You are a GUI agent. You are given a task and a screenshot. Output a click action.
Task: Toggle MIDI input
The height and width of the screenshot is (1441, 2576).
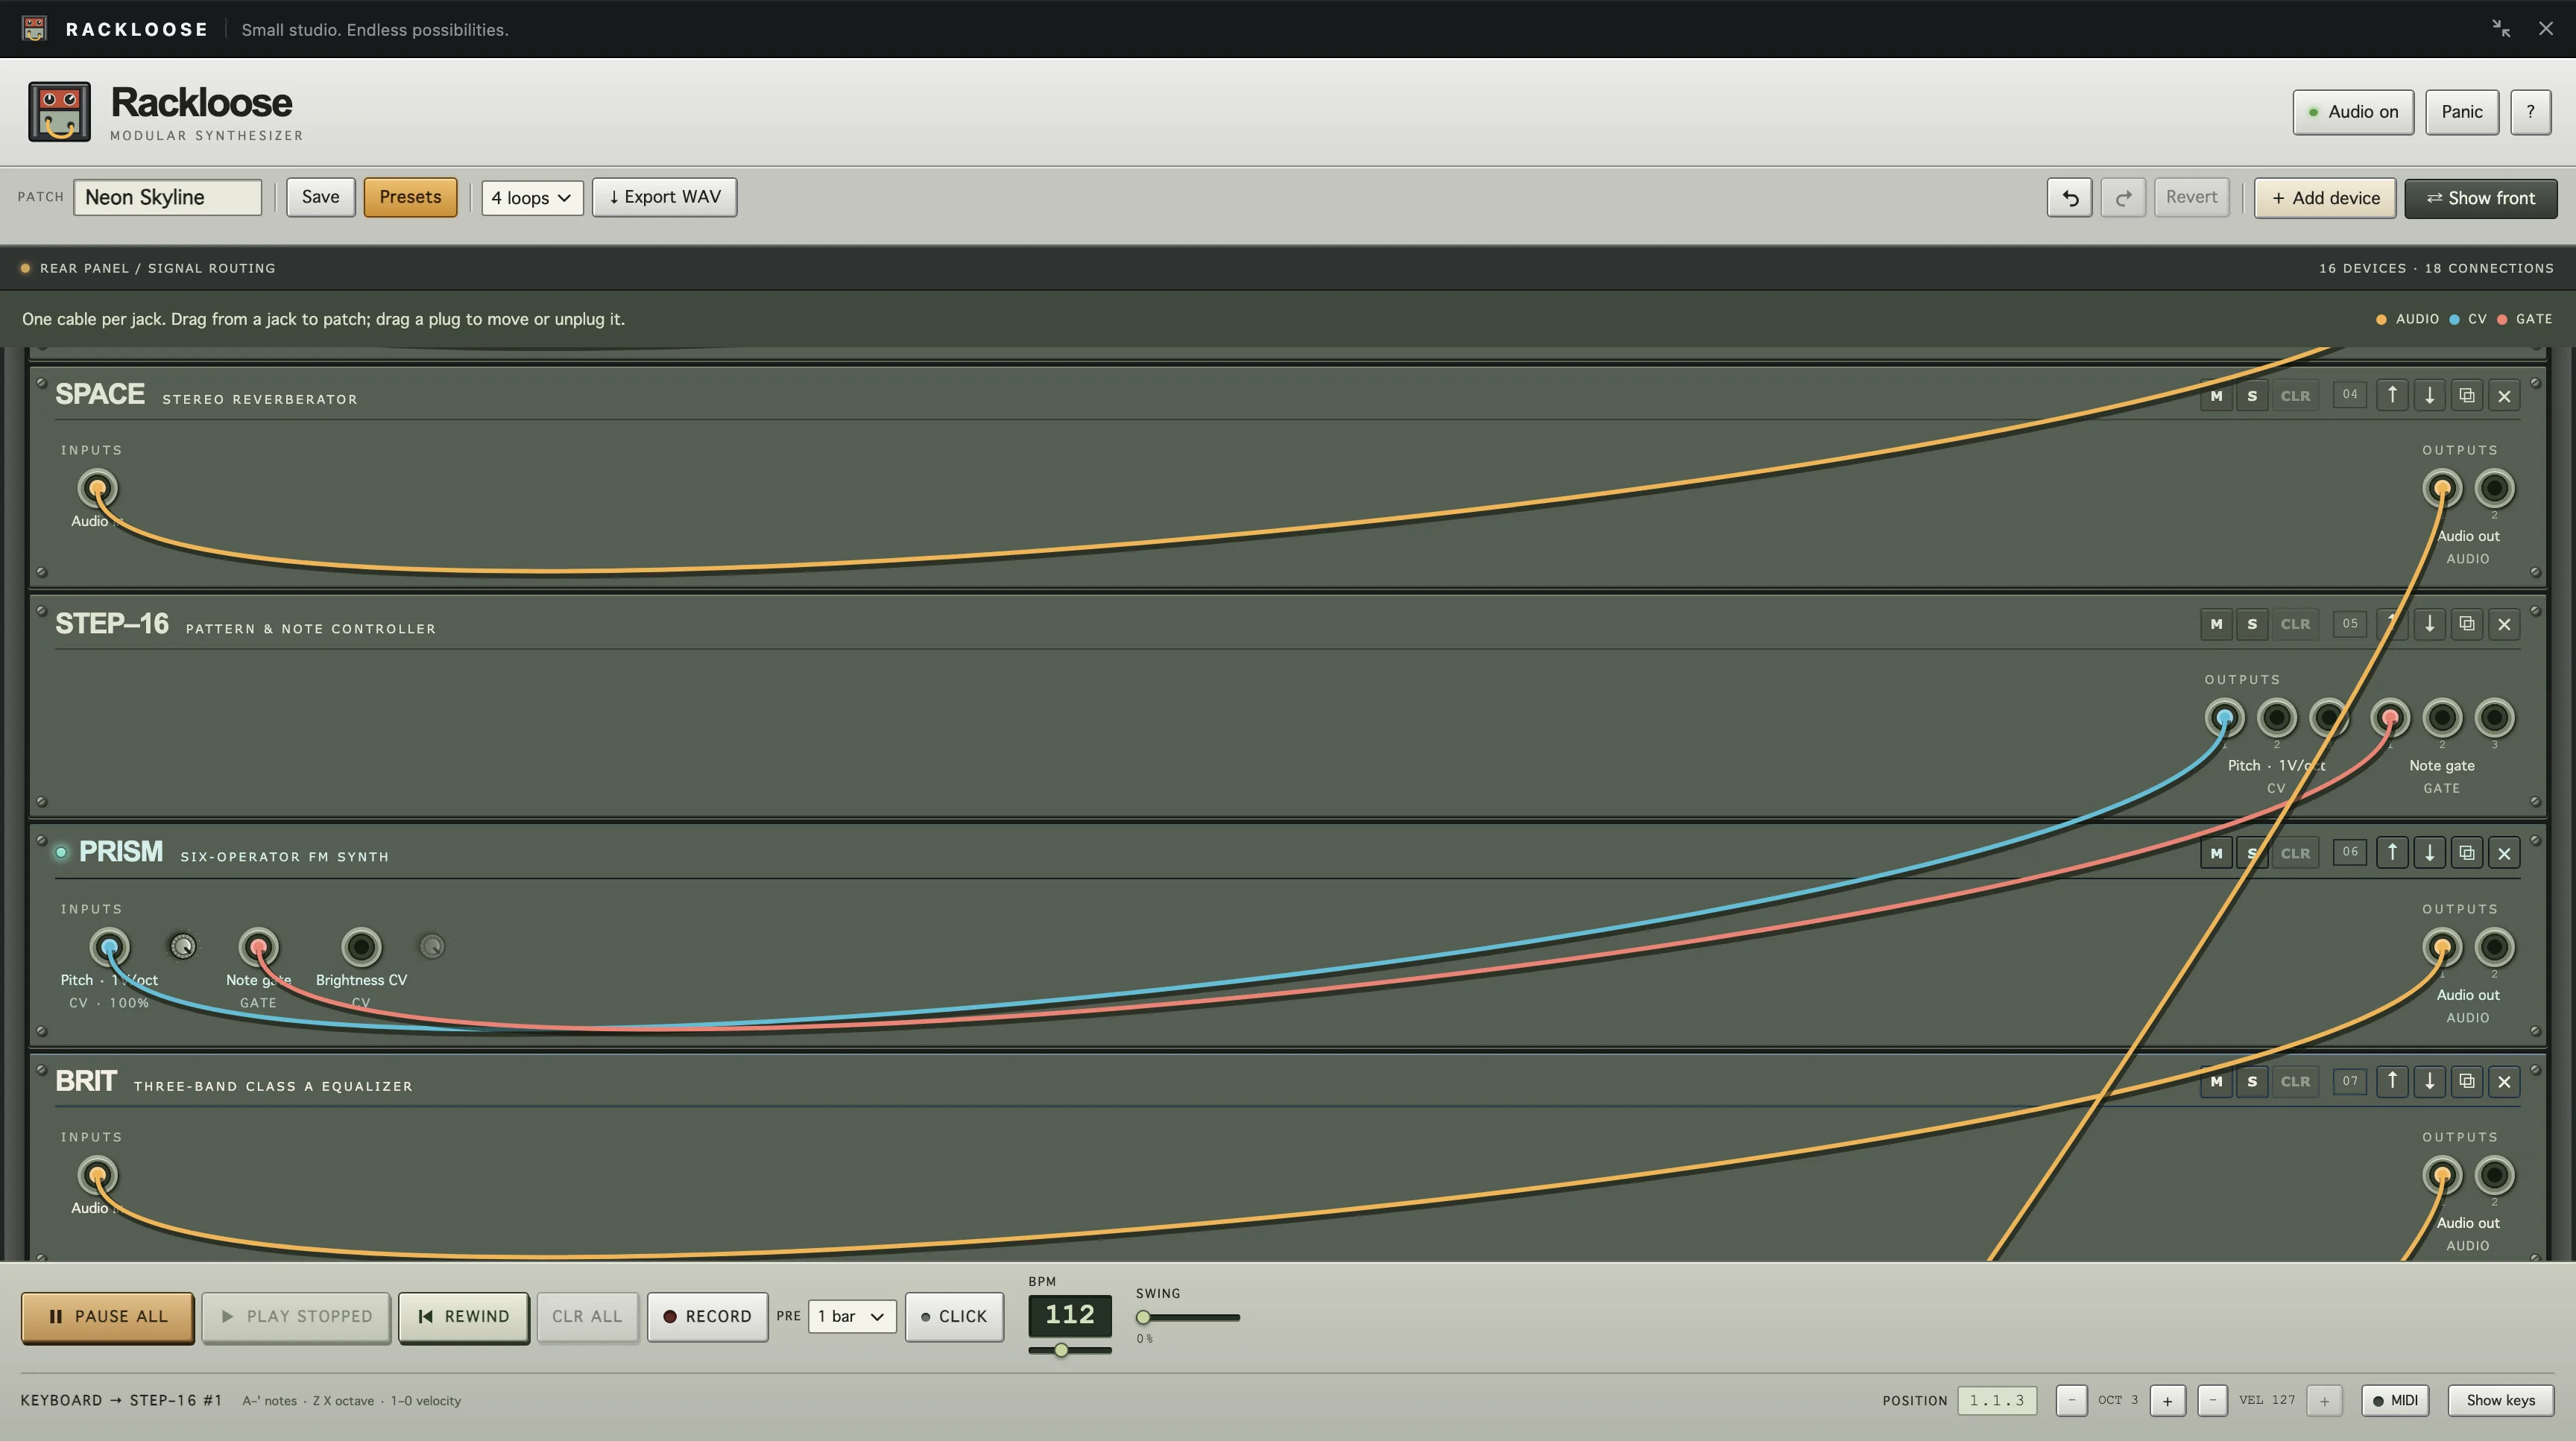point(2395,1401)
